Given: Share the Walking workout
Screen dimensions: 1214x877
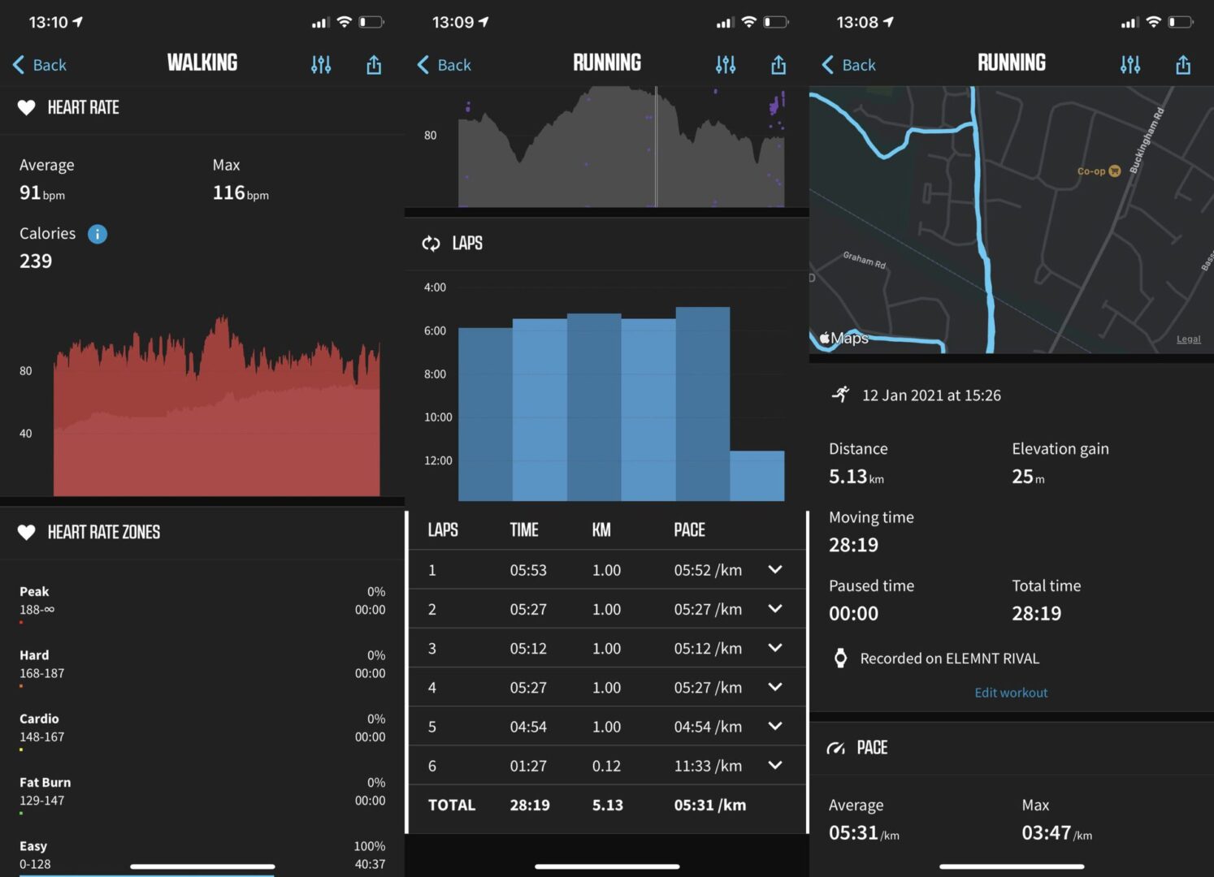Looking at the screenshot, I should tap(373, 64).
